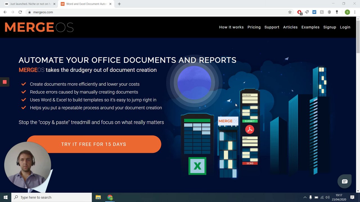Open the gray shield extension

click(x=329, y=12)
